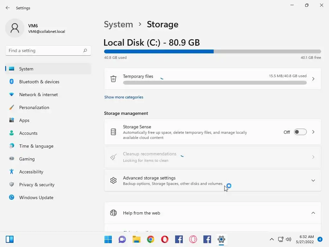Image resolution: width=329 pixels, height=247 pixels.
Task: Open File Explorer from the taskbar
Action: tap(137, 239)
